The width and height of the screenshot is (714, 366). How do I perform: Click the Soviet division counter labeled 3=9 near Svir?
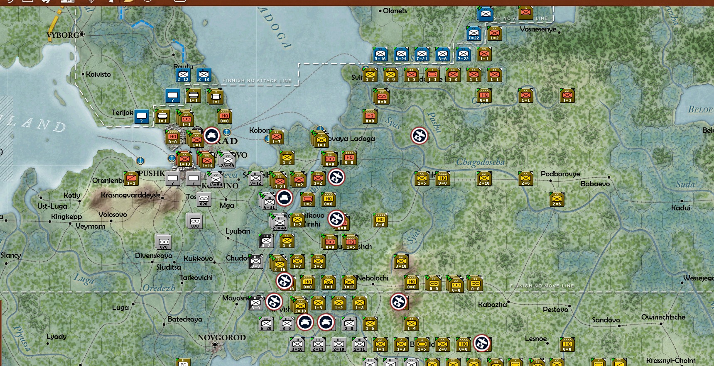click(x=391, y=75)
